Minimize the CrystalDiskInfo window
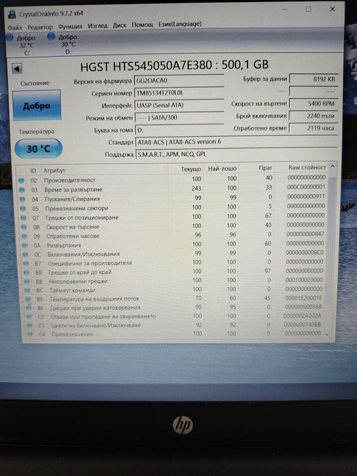Image resolution: width=357 pixels, height=476 pixels. click(x=284, y=10)
